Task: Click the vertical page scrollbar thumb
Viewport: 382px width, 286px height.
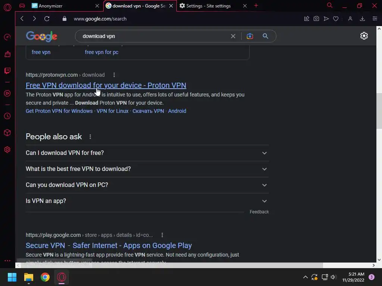Action: pos(379,111)
